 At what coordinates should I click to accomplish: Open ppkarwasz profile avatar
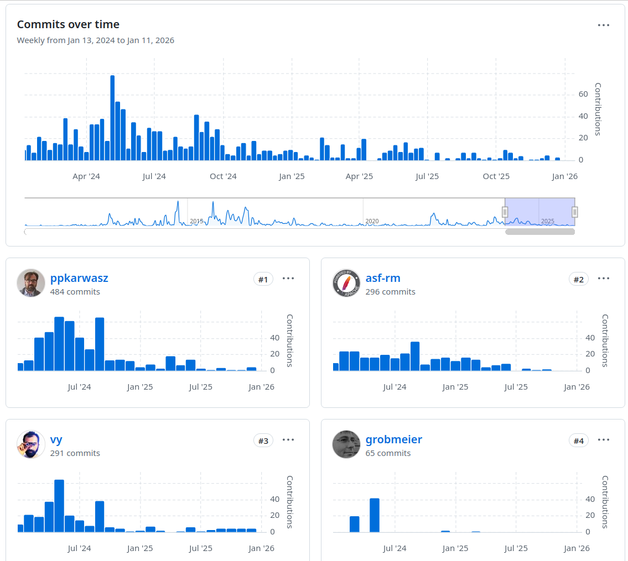[31, 283]
